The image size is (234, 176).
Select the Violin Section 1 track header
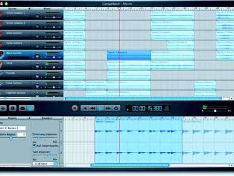[x=32, y=15]
